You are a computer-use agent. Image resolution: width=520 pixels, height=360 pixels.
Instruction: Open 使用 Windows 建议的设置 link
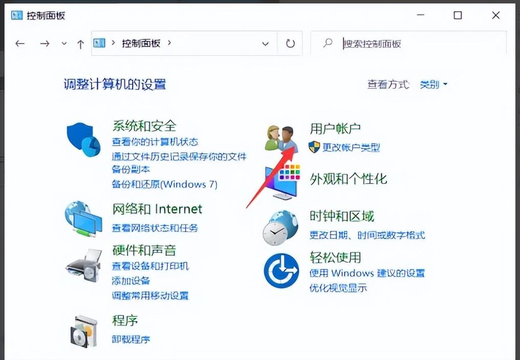click(x=367, y=273)
